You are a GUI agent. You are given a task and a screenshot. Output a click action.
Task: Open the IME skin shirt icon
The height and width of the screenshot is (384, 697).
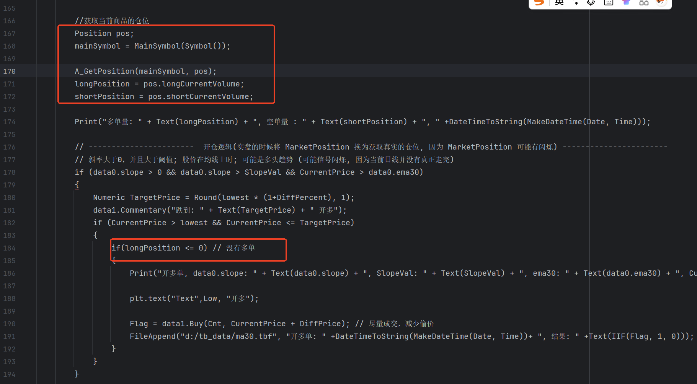click(626, 2)
